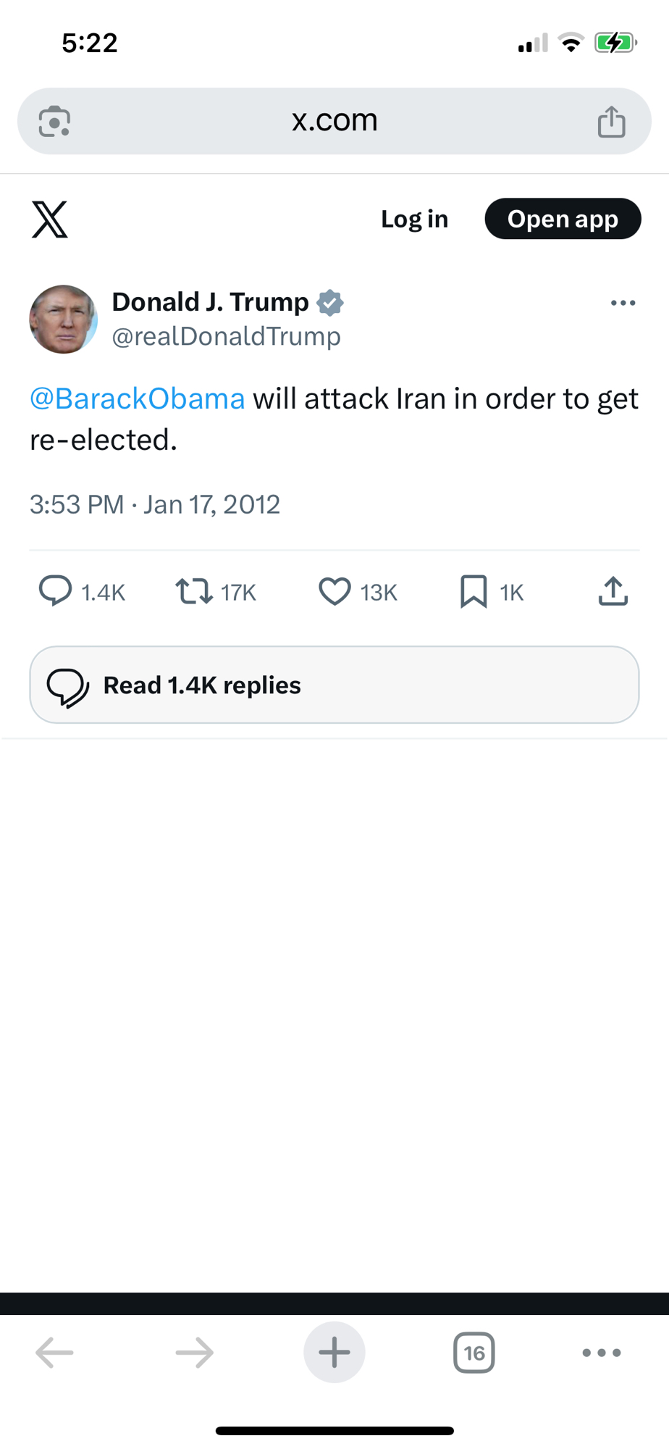Screen dimensions: 669x1449
Task: Like the post with heart icon
Action: point(334,591)
